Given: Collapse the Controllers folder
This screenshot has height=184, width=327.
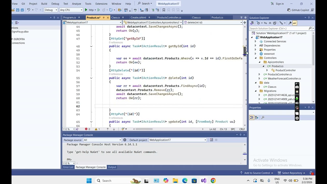Looking at the screenshot, I should click(x=255, y=58).
